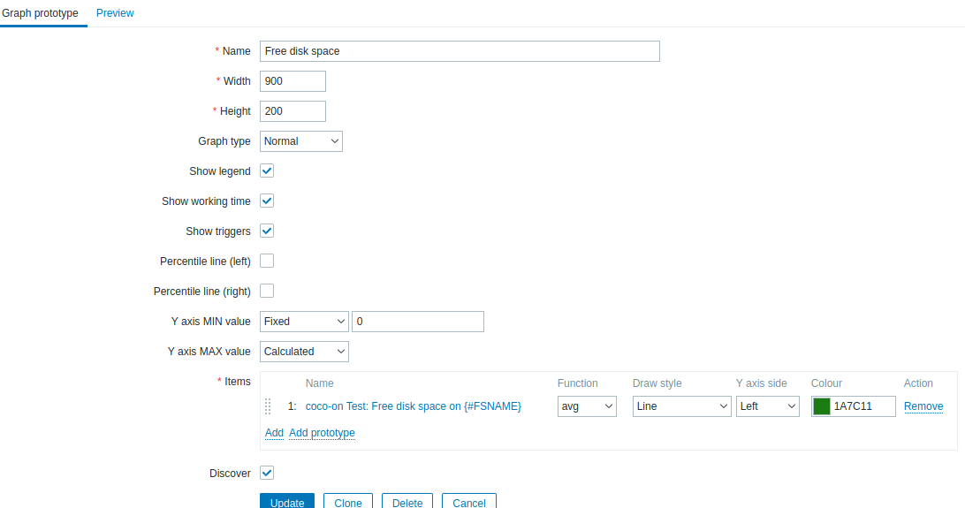Open the Y axis side dropdown set to Left

point(767,406)
